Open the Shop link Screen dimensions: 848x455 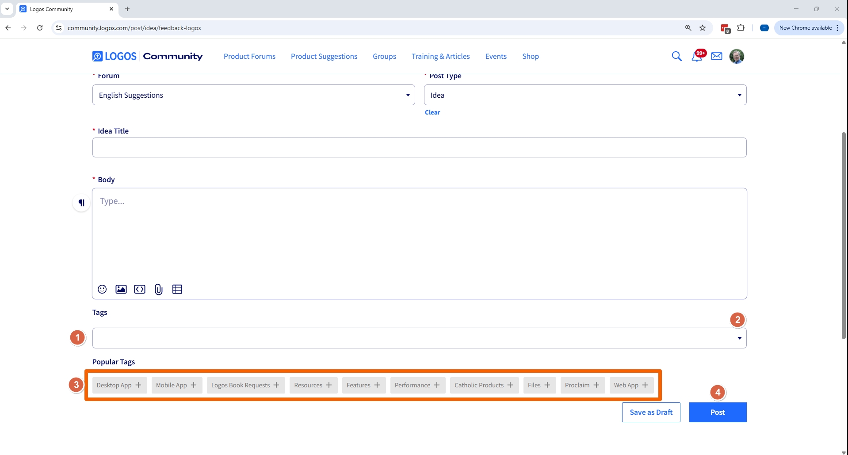pos(531,56)
